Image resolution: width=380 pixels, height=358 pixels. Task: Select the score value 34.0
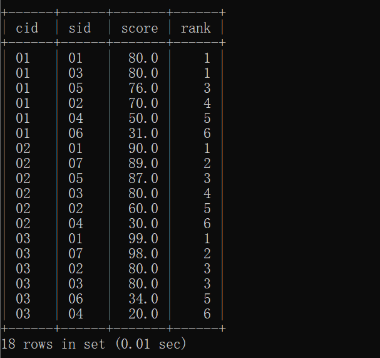click(x=143, y=299)
